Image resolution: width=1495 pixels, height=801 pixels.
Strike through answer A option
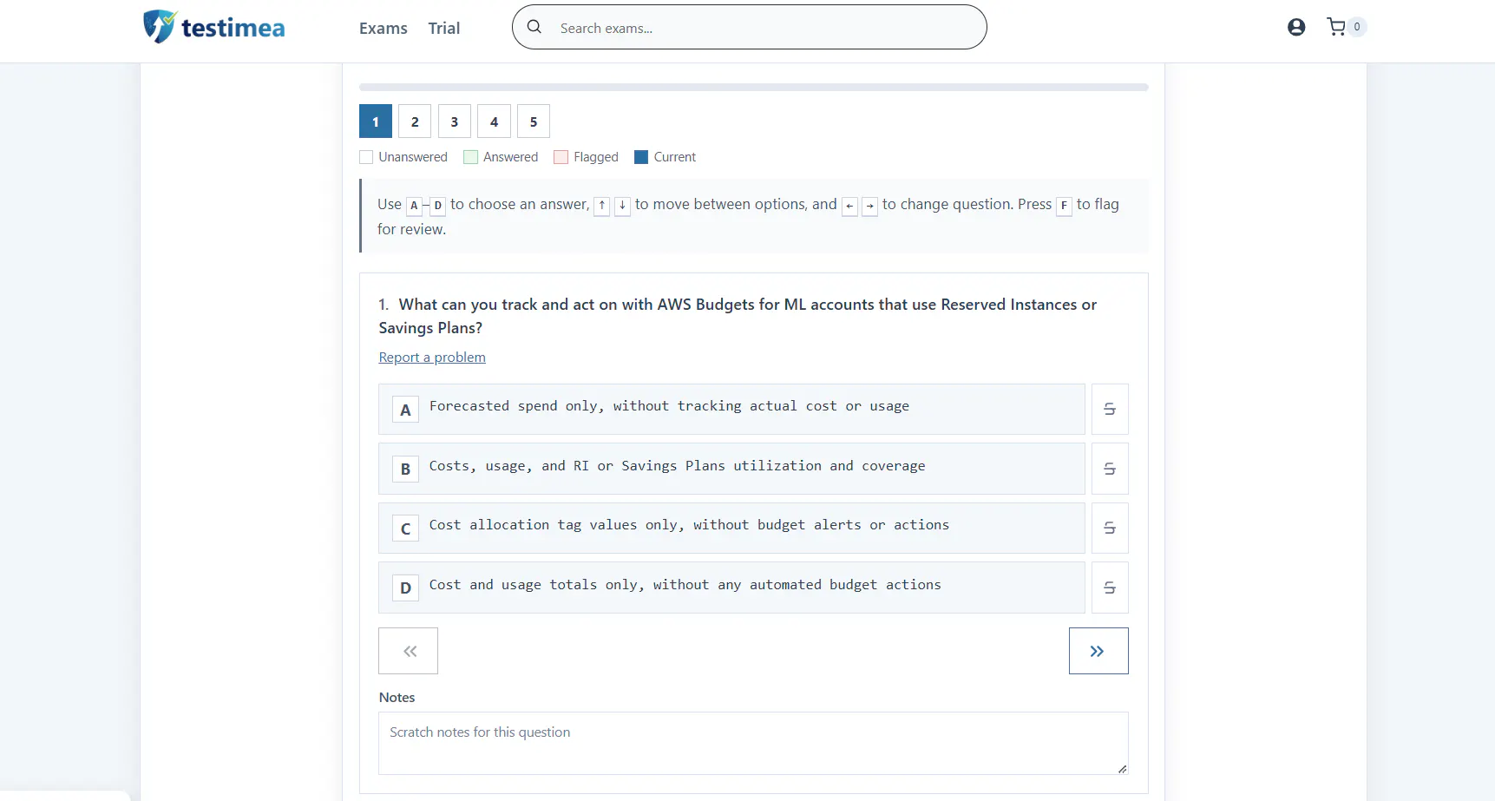1110,409
